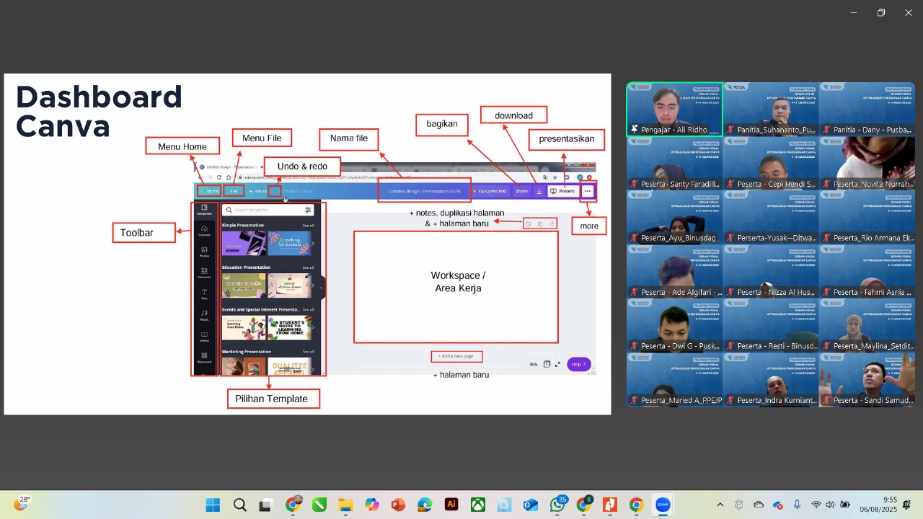Click See all for Simple Presentation

tap(308, 226)
